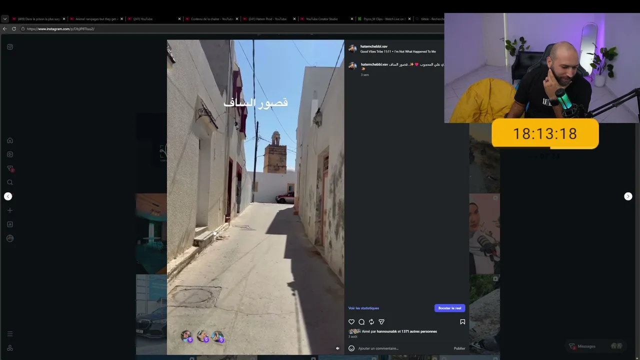Click the browser back arrow

click(5, 29)
